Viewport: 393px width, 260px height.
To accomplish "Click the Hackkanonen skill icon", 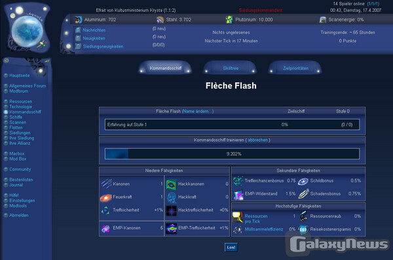I will click(x=172, y=184).
